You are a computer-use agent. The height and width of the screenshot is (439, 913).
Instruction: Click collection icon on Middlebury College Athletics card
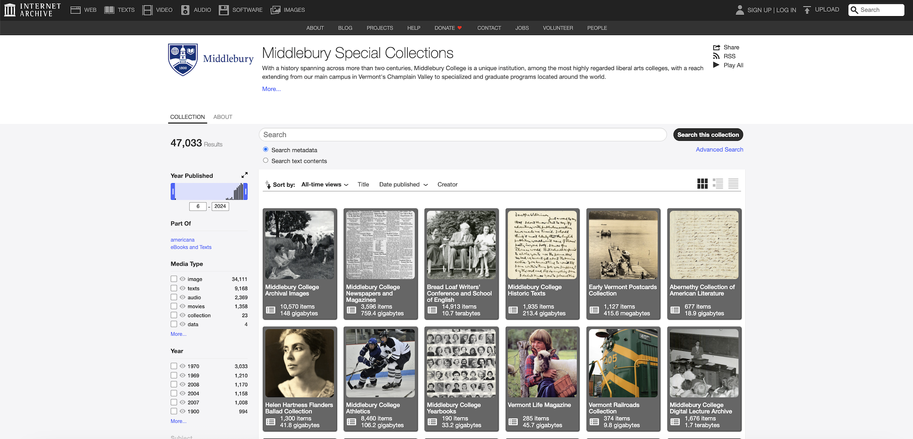tap(351, 422)
